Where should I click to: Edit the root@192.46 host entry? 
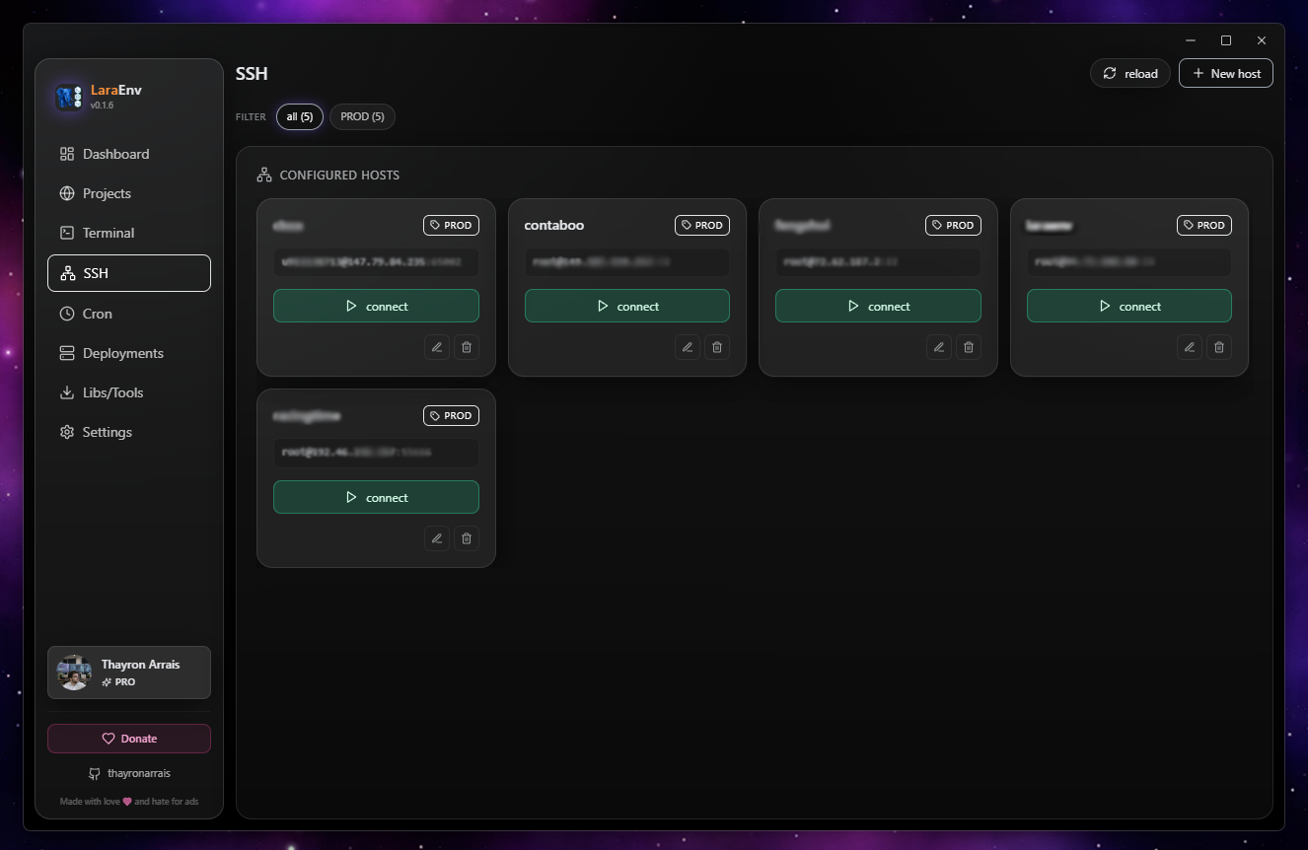point(437,538)
